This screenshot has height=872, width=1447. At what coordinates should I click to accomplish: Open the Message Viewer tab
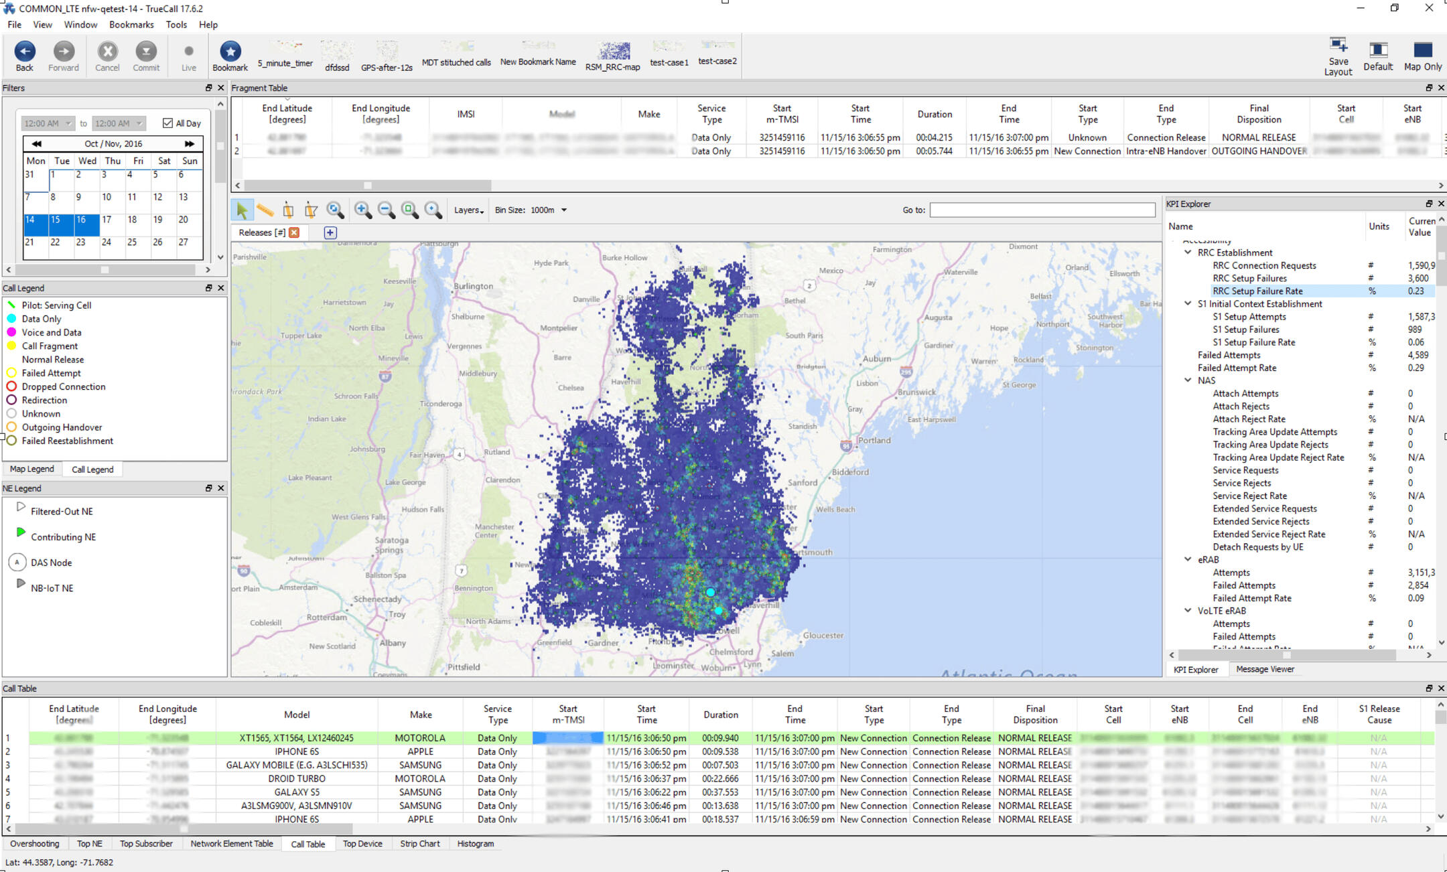1264,669
